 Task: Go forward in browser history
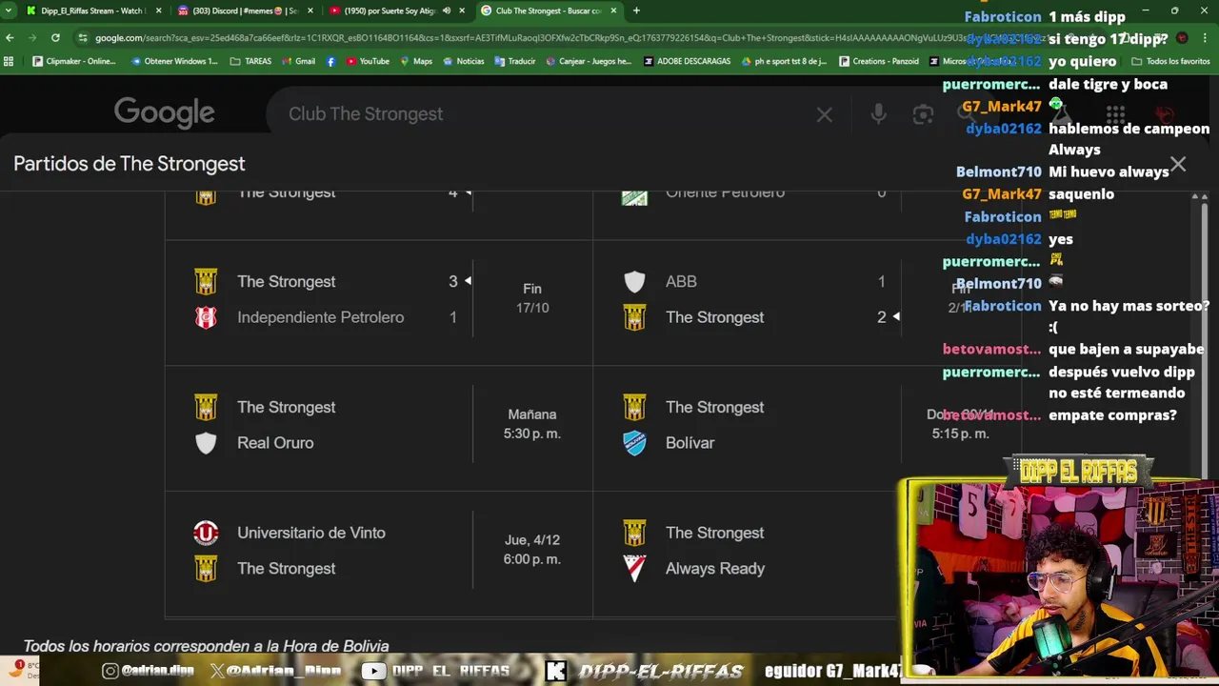(32, 37)
